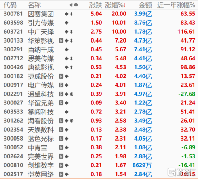The width and height of the screenshot is (198, 179).
Task: Sort by the 涨跌 column header
Action: 95,5
